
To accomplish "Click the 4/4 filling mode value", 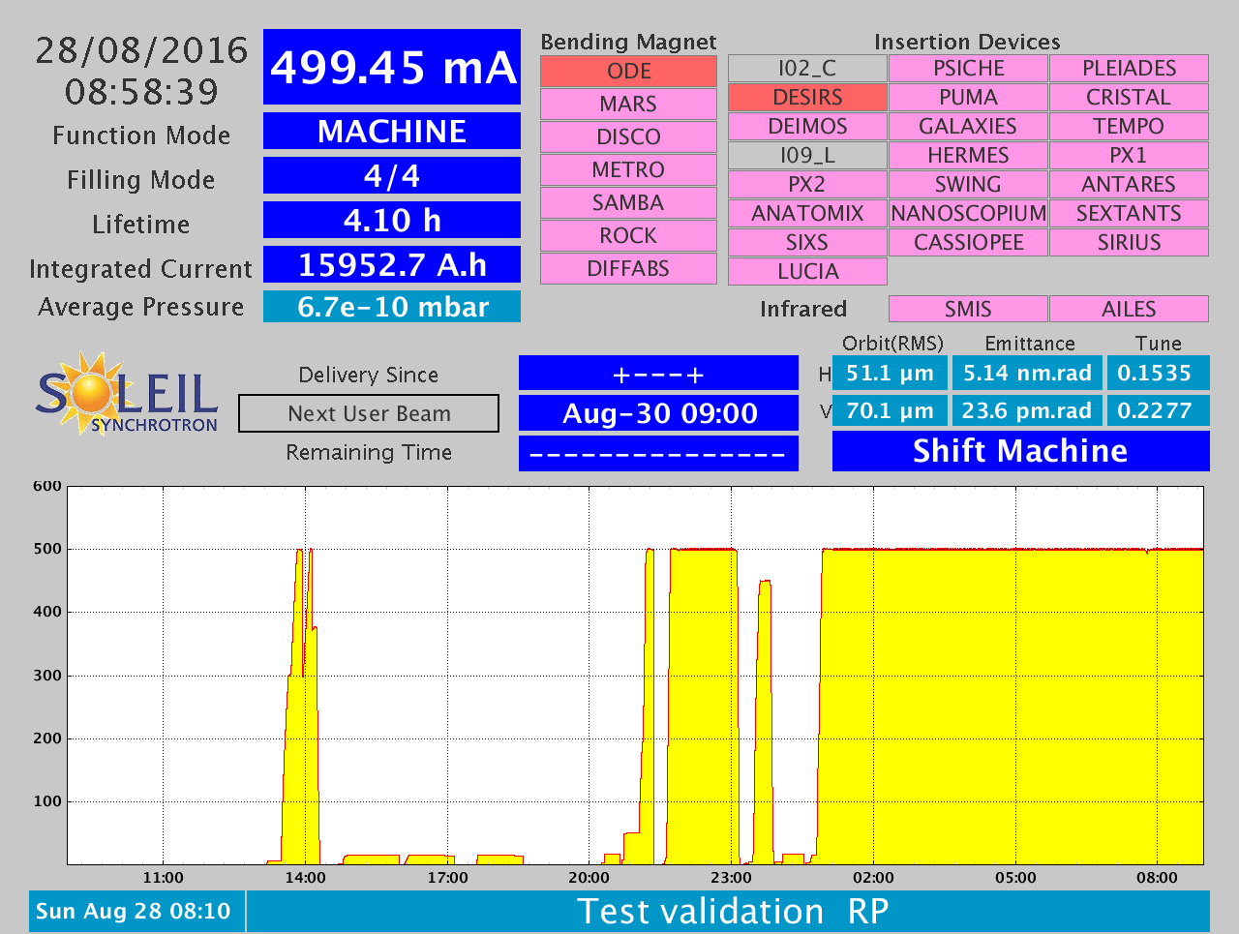I will coord(392,175).
